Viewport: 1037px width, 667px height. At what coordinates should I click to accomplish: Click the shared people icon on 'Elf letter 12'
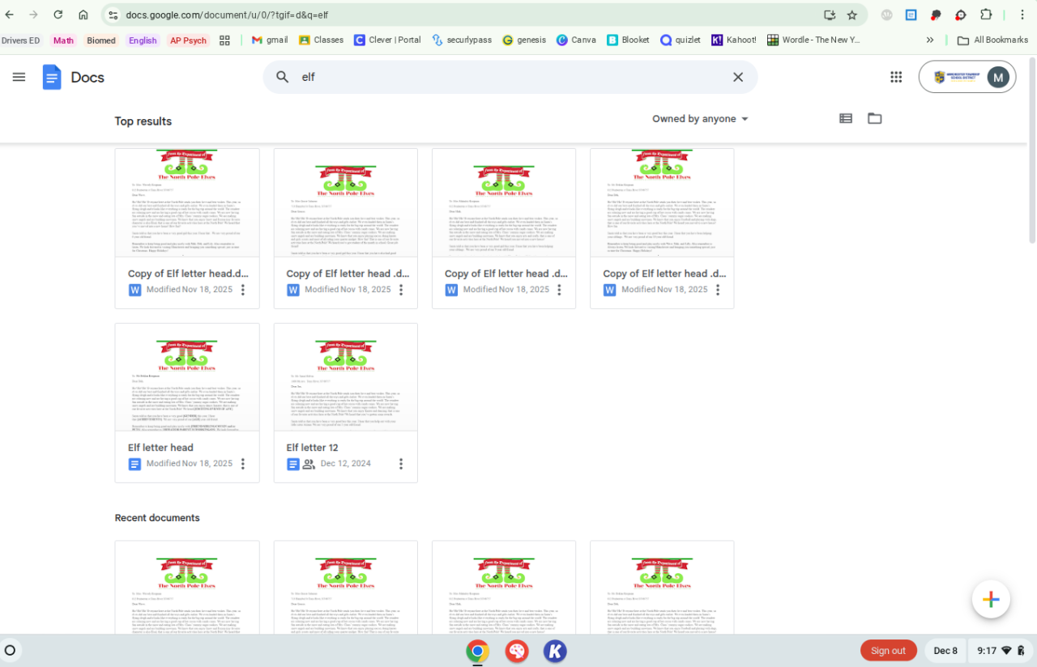309,464
